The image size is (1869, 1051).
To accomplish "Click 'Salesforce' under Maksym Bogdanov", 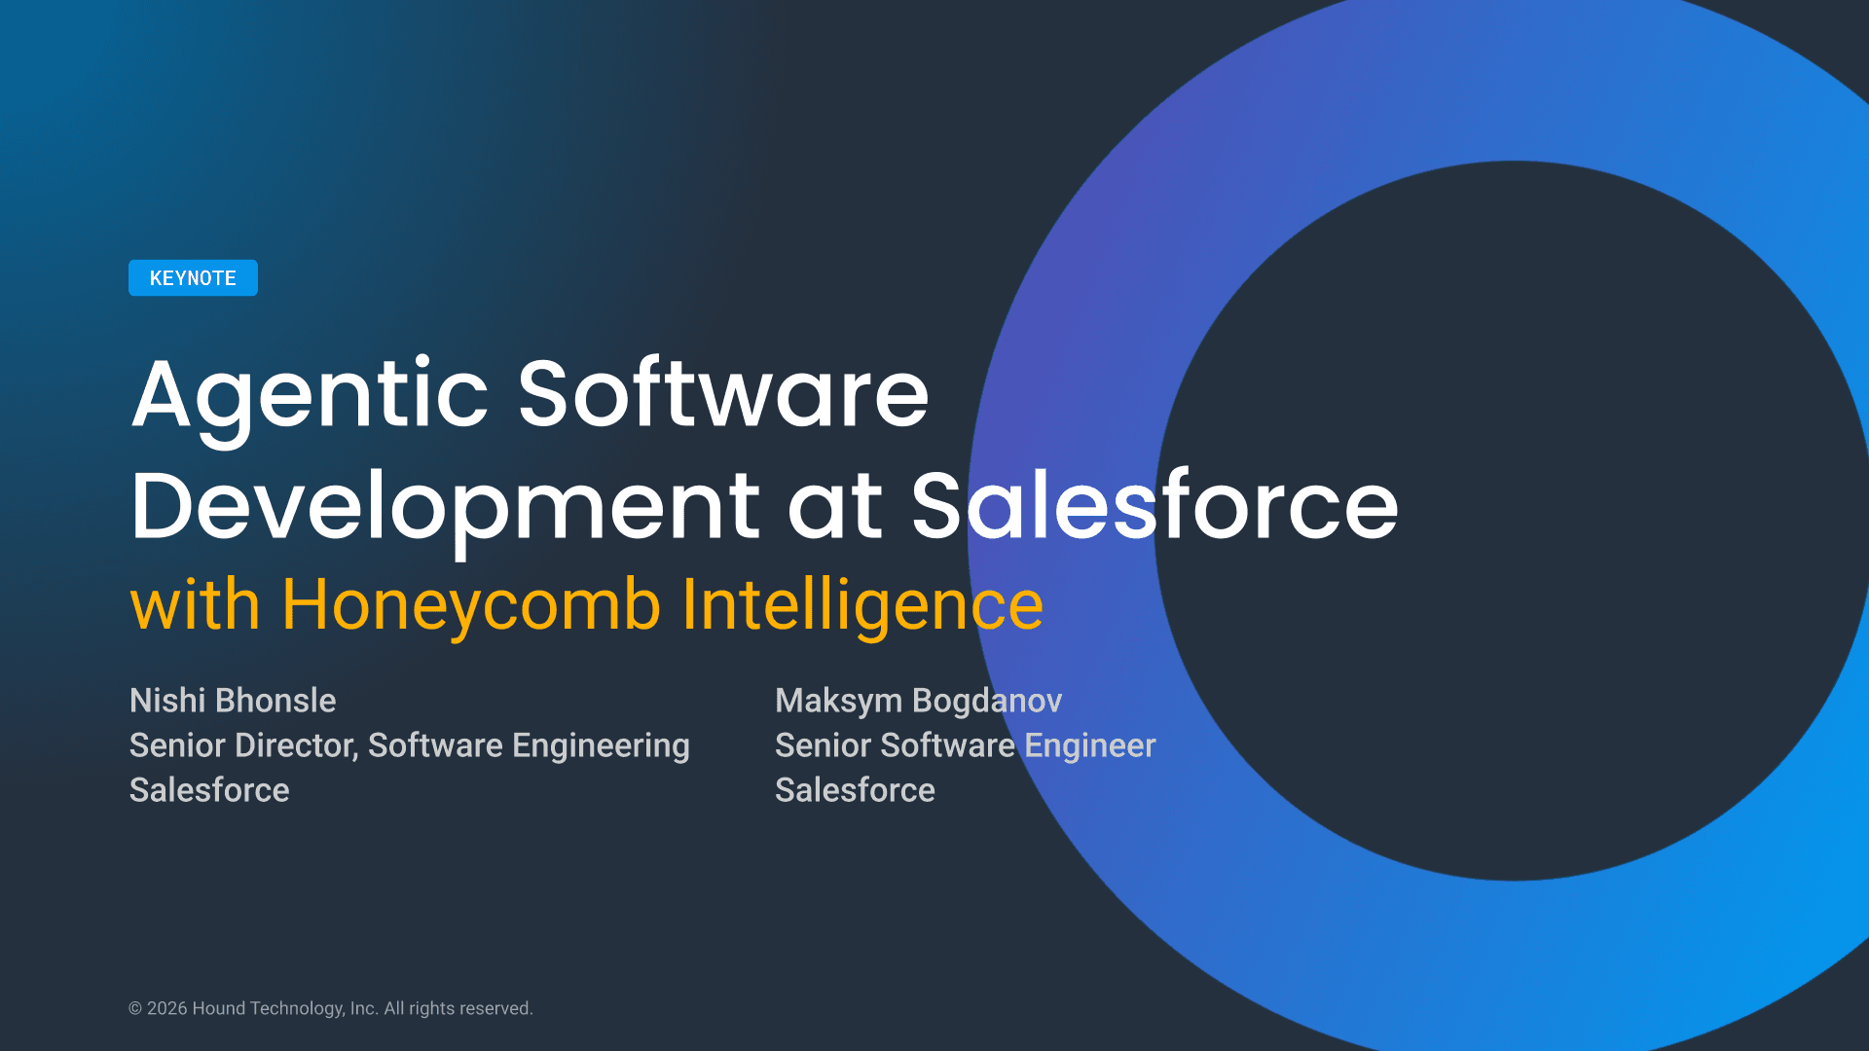I will pyautogui.click(x=855, y=790).
